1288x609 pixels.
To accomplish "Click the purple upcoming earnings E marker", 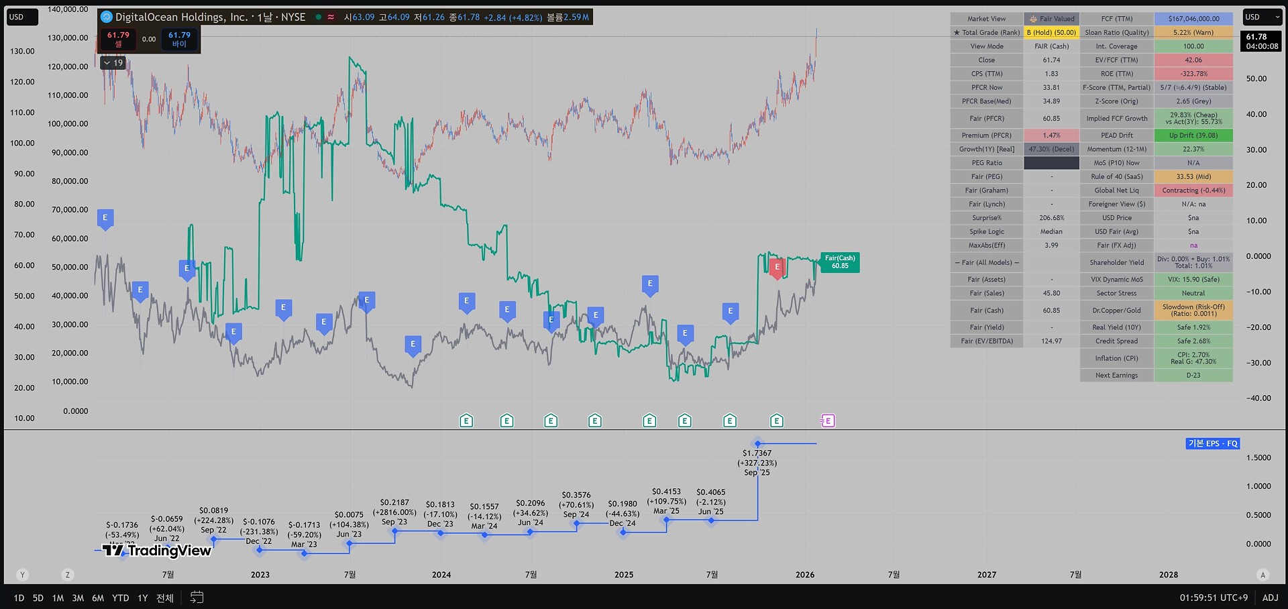I will coord(828,421).
